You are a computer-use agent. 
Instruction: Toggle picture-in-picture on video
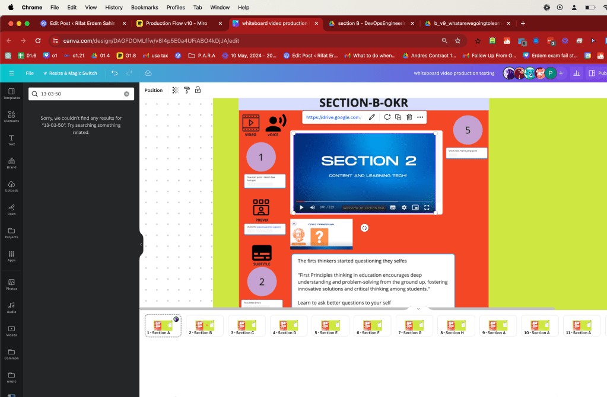415,207
